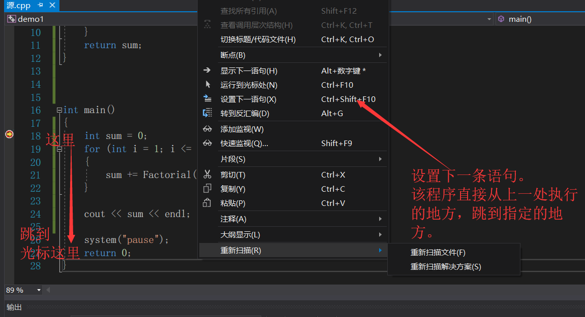Expand the 注释(A) submenu

tap(380, 219)
